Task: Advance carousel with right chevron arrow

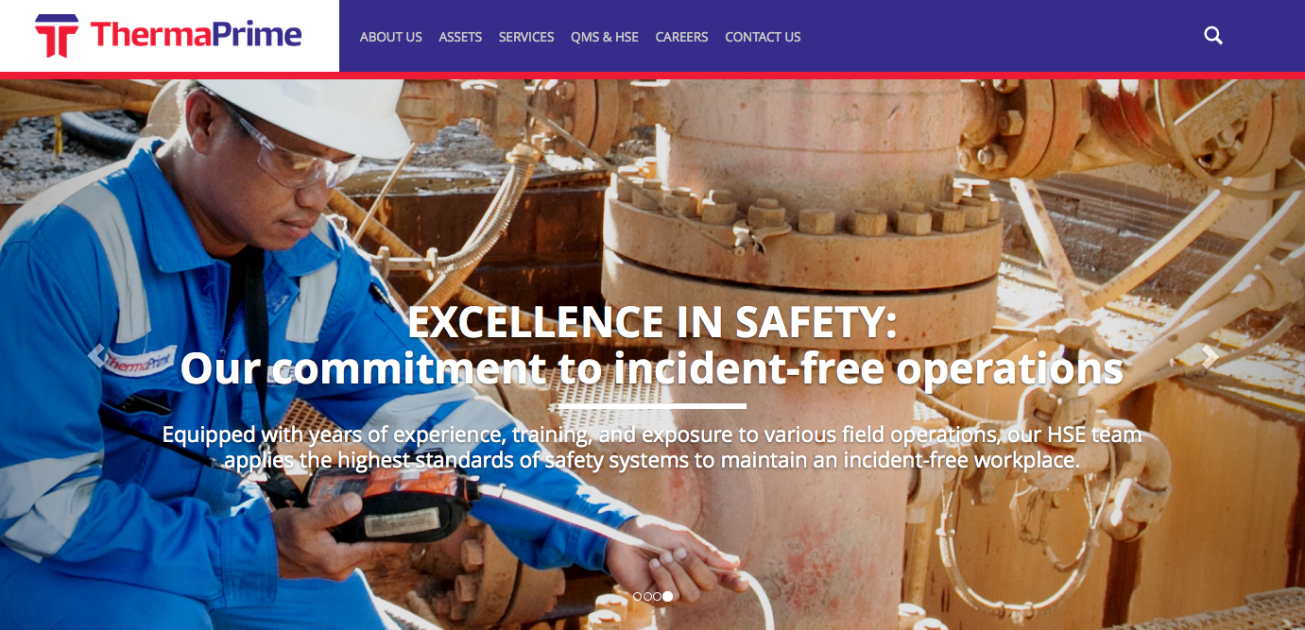Action: [1210, 355]
